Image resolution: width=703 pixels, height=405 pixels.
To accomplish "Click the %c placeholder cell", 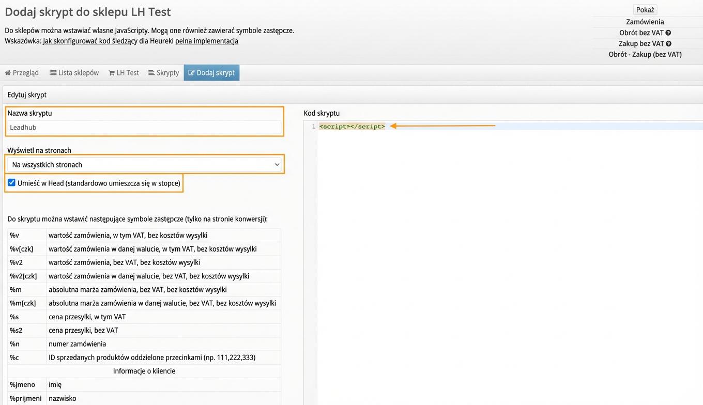I will (x=27, y=357).
